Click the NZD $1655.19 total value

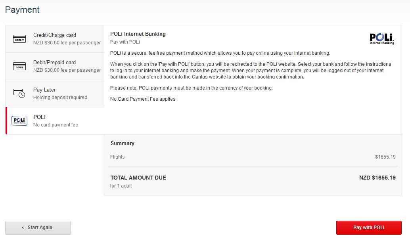(377, 178)
